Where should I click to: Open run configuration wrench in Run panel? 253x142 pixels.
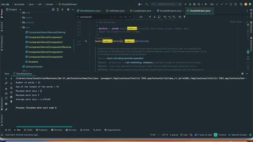(6, 83)
